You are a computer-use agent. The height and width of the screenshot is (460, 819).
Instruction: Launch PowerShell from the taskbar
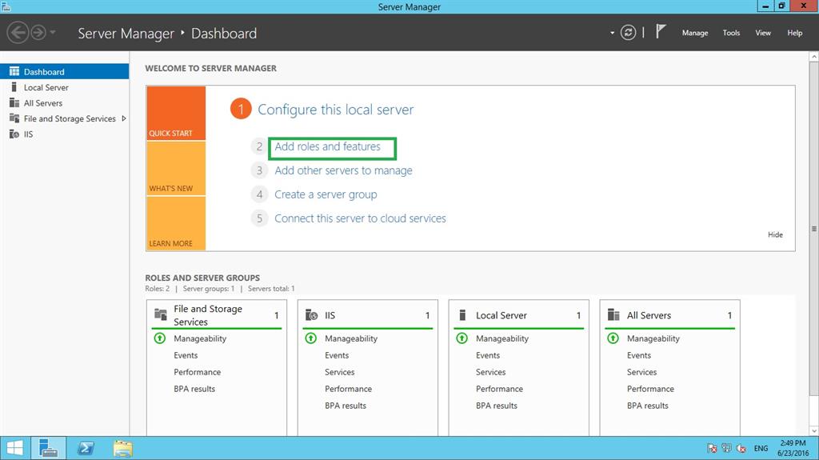(x=86, y=448)
